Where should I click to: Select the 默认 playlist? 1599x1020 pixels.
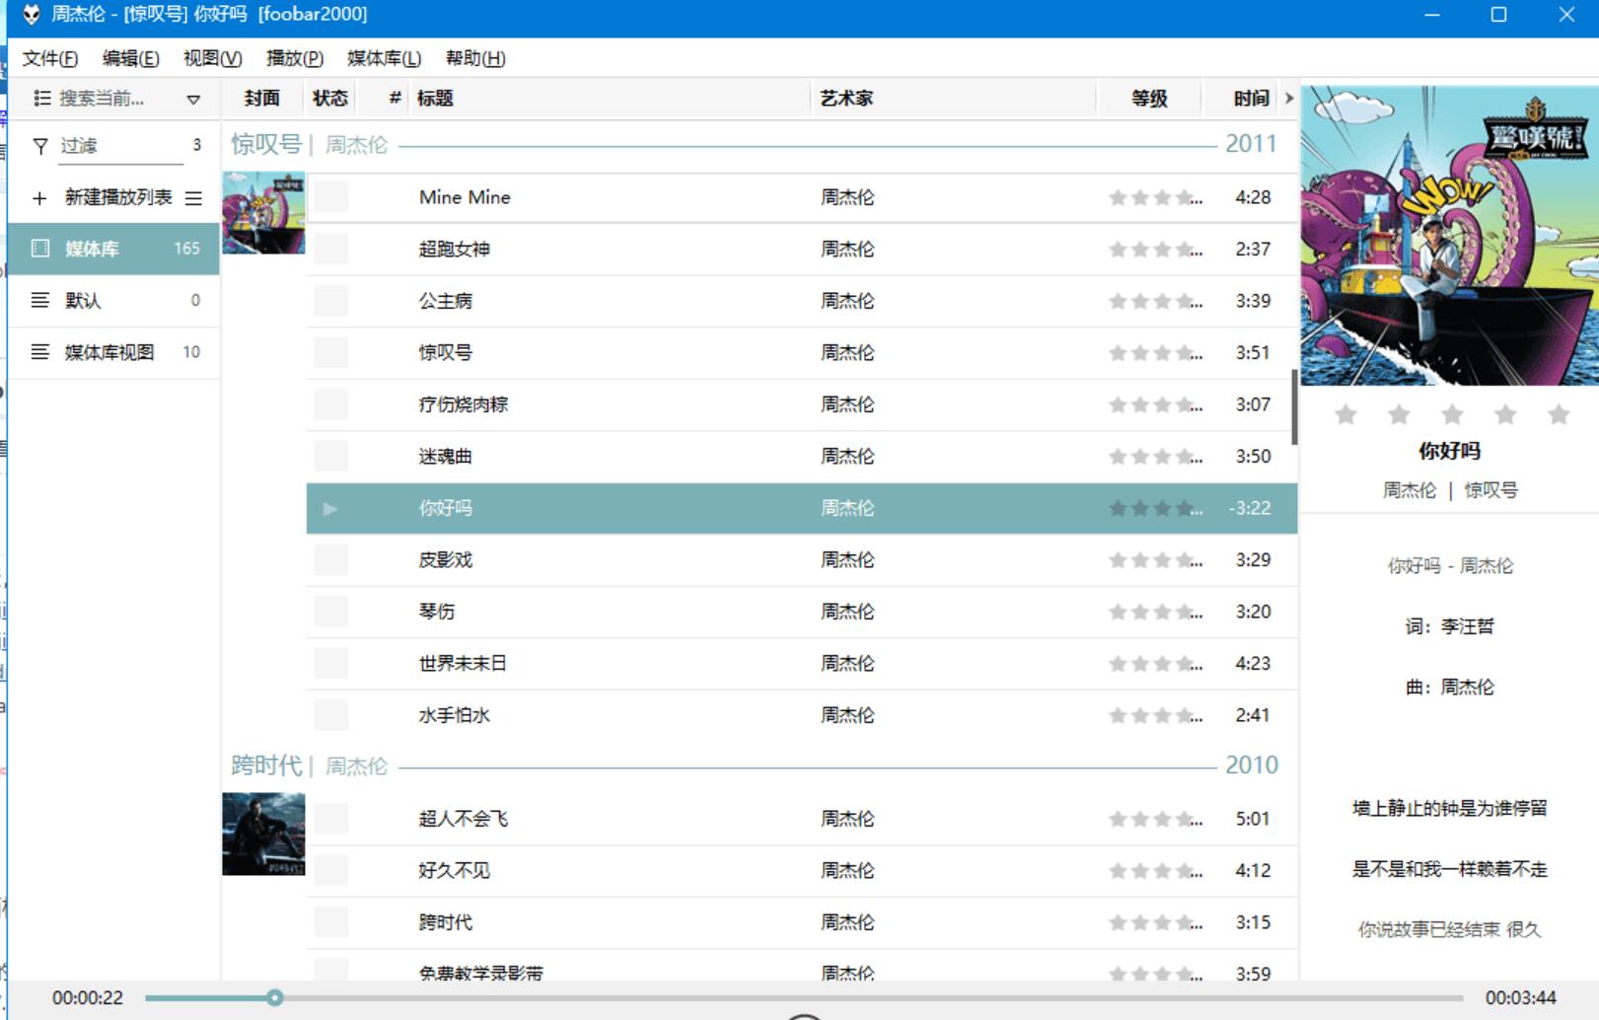click(113, 301)
